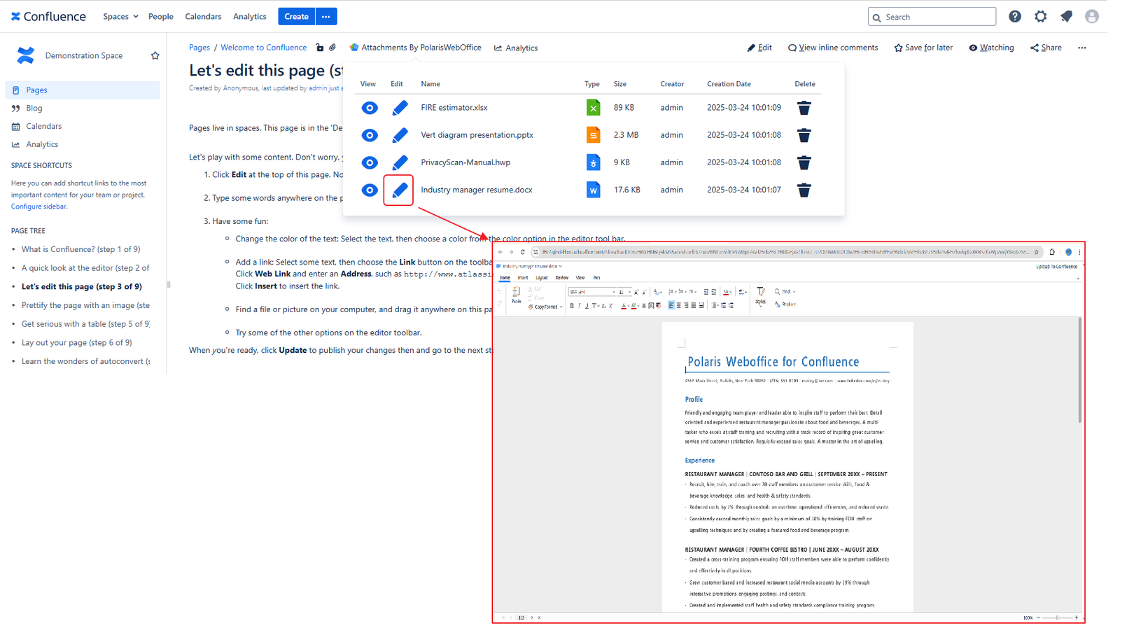Expand the Spaces dropdown menu
The image size is (1127, 630).
pos(120,16)
